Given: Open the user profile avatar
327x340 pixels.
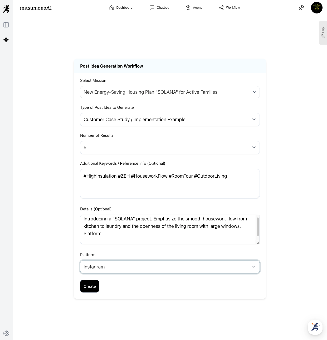Looking at the screenshot, I should pyautogui.click(x=316, y=8).
